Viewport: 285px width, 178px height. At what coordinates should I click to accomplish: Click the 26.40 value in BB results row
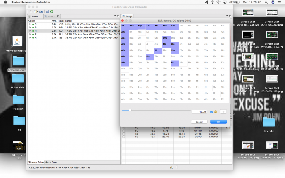coord(166,137)
